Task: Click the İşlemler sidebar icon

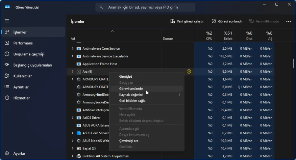Action: point(7,32)
